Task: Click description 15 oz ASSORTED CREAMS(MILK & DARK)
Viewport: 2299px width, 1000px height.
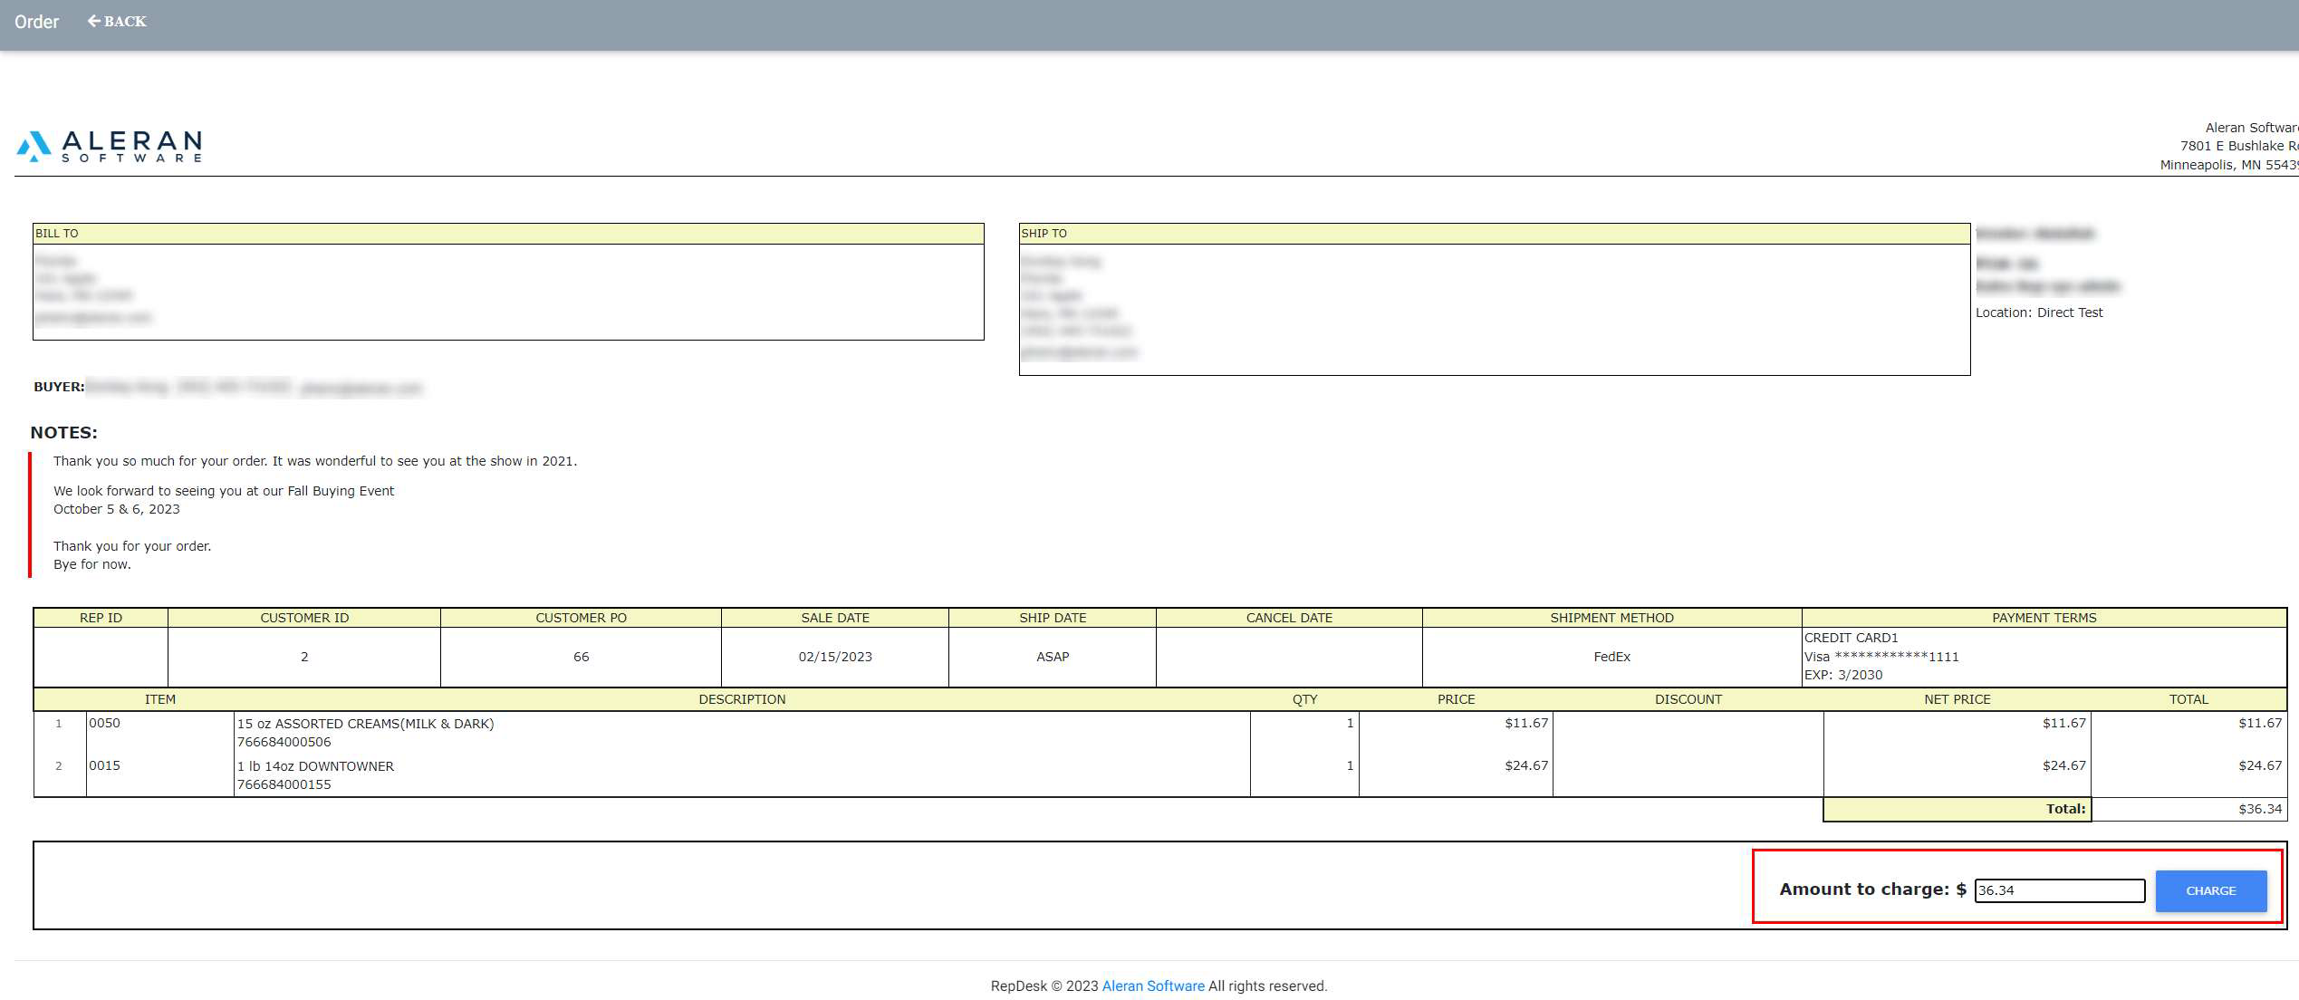Action: [365, 724]
